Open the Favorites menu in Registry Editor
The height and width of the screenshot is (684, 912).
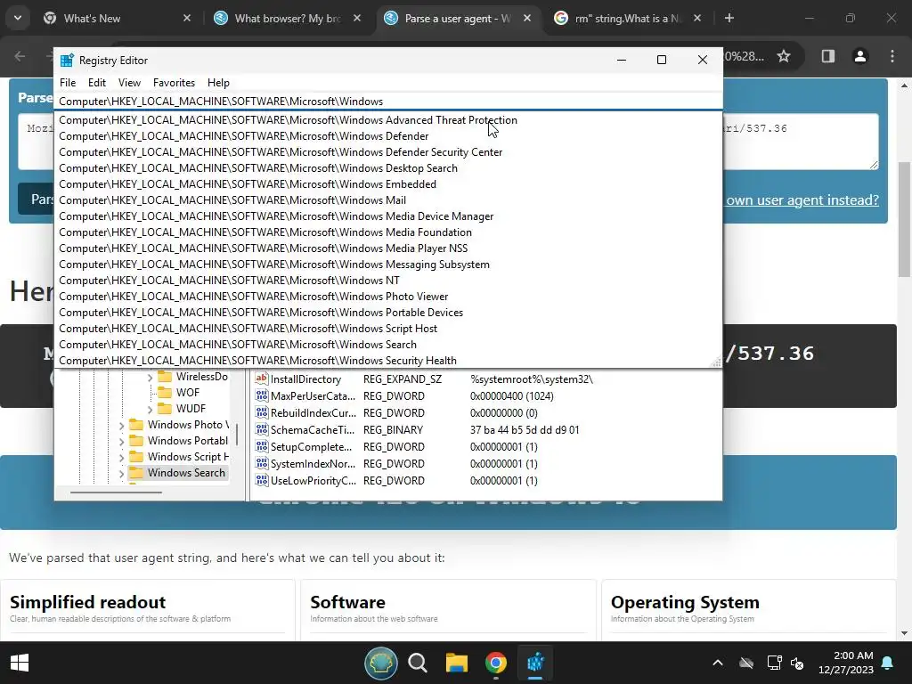coord(174,83)
